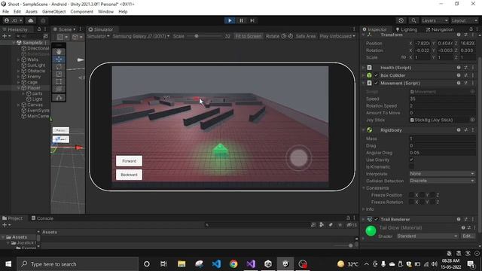Viewport: 482px width, 271px height.
Task: Select the Rect tool in Scene view
Action: coord(59,81)
